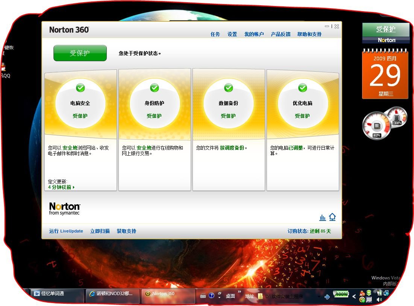Click the green shield icon in system tray

pyautogui.click(x=369, y=293)
